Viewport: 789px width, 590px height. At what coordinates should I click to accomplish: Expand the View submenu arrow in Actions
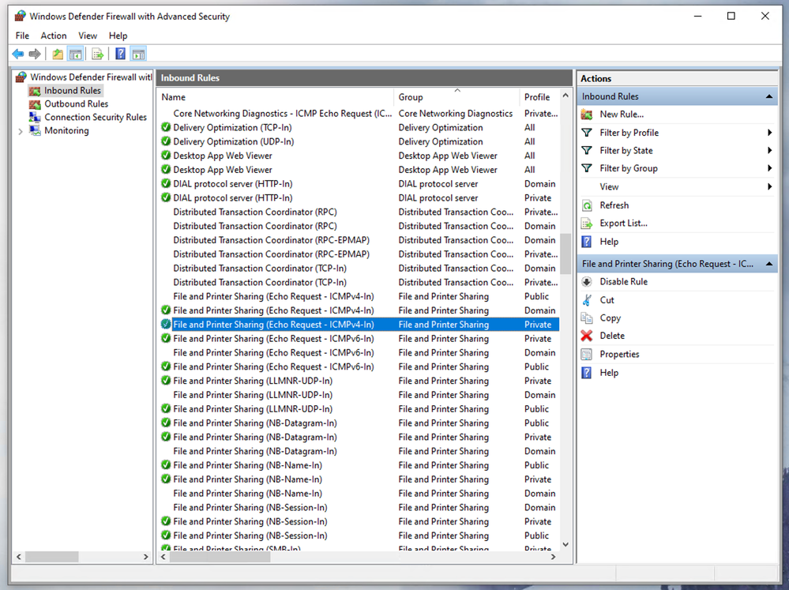[769, 186]
